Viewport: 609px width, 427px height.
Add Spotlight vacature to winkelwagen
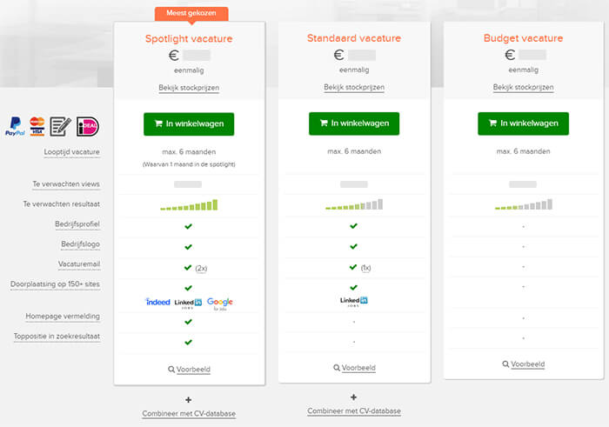pyautogui.click(x=189, y=124)
